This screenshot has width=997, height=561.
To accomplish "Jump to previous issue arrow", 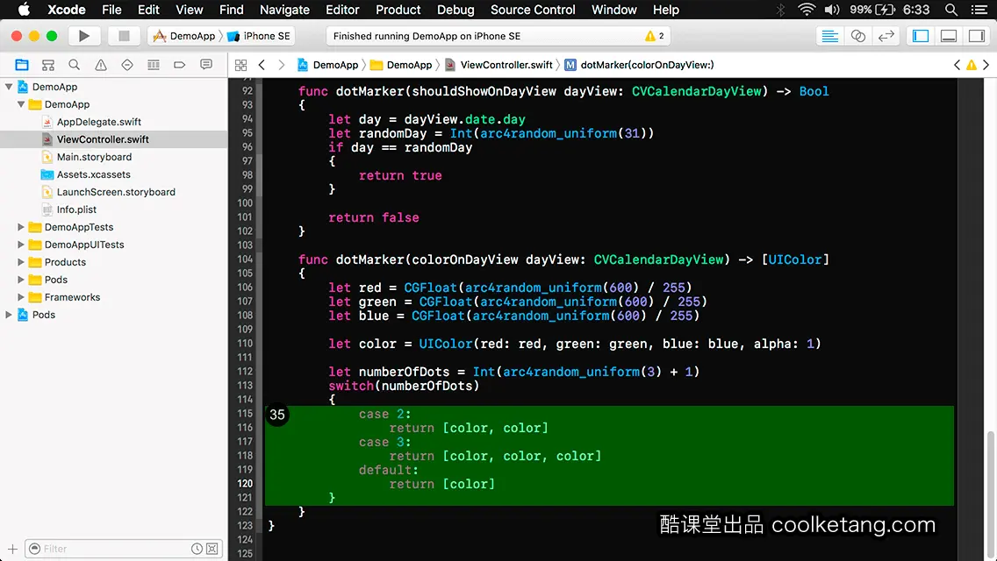I will click(x=957, y=65).
